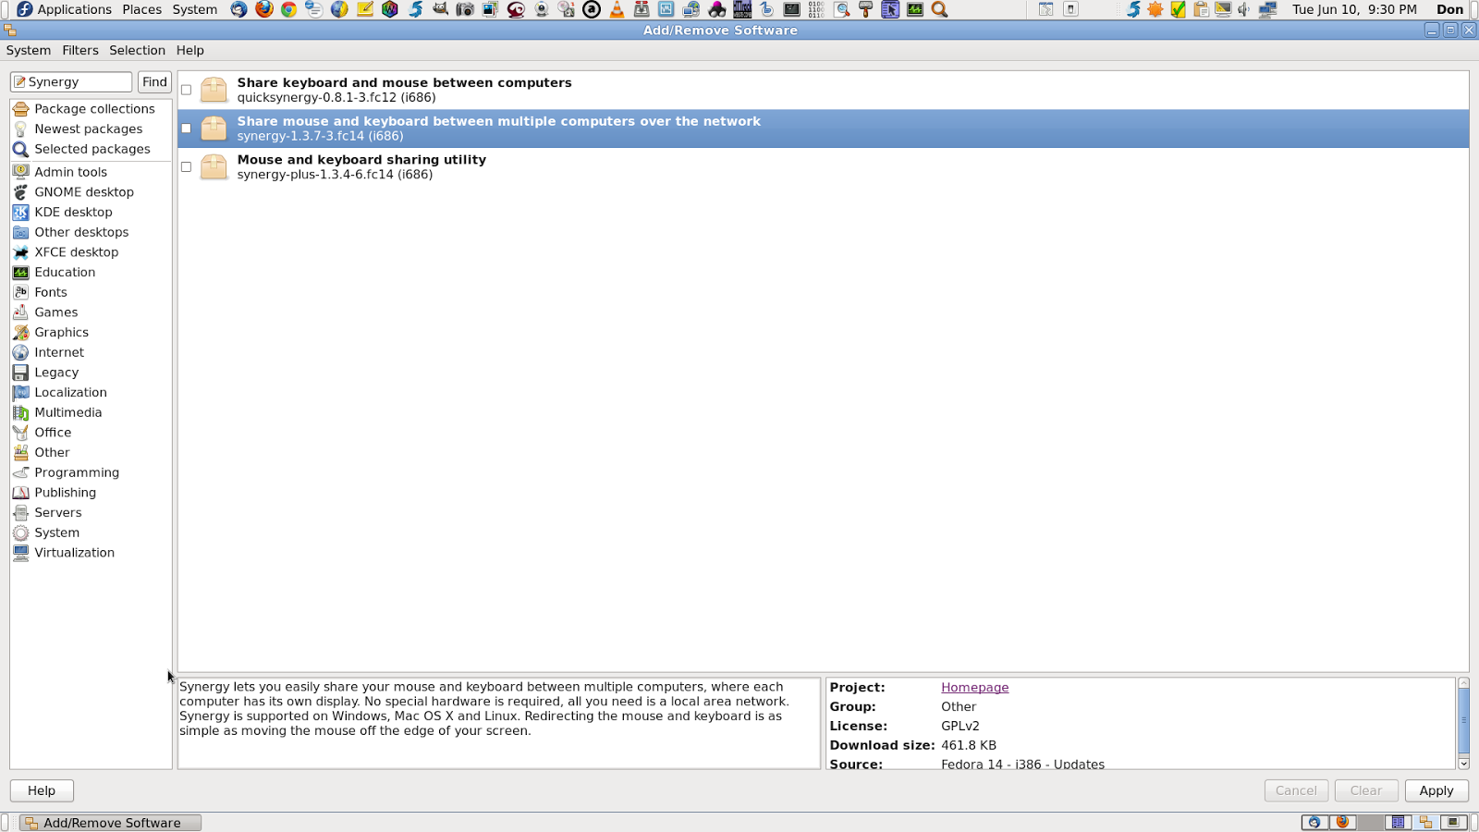1479x832 pixels.
Task: Launch the webcam application in the panel
Action: [542, 9]
